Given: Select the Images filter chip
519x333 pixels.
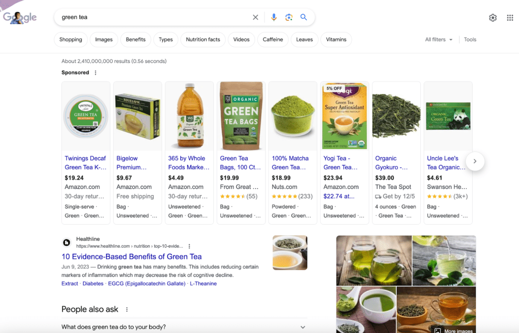Looking at the screenshot, I should pos(104,40).
